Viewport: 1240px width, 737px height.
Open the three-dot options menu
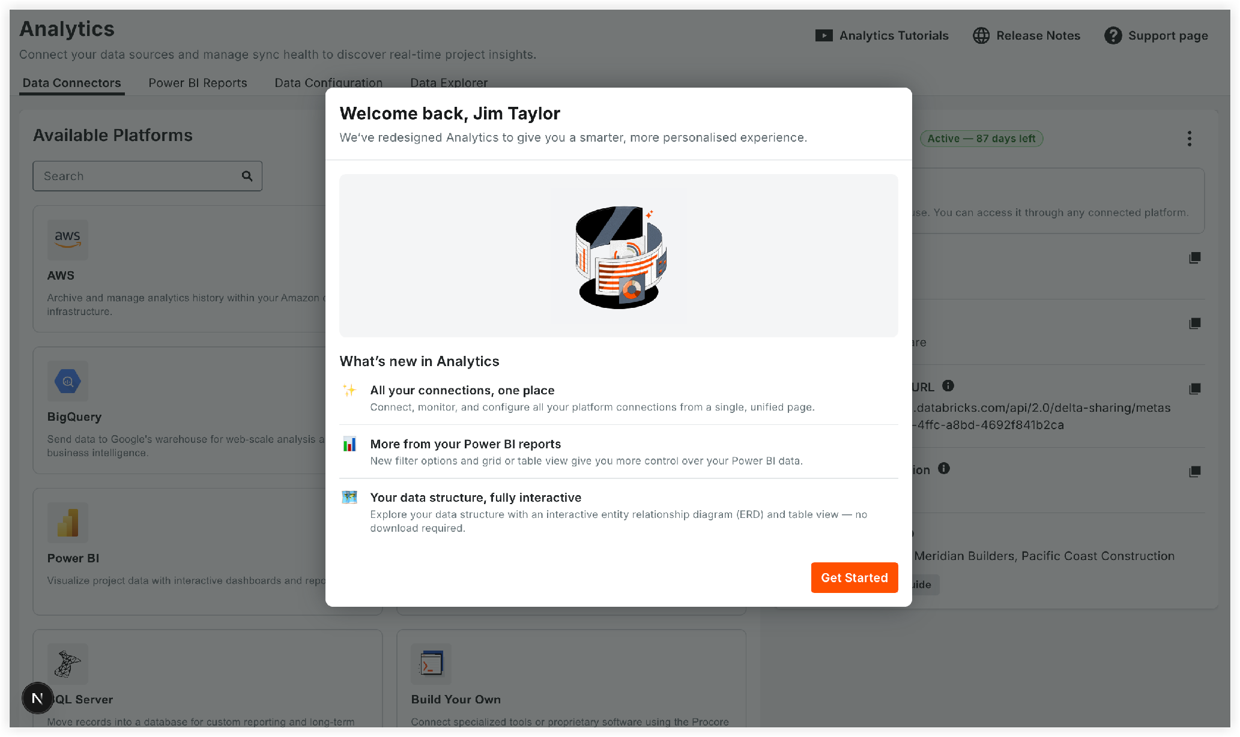point(1189,139)
